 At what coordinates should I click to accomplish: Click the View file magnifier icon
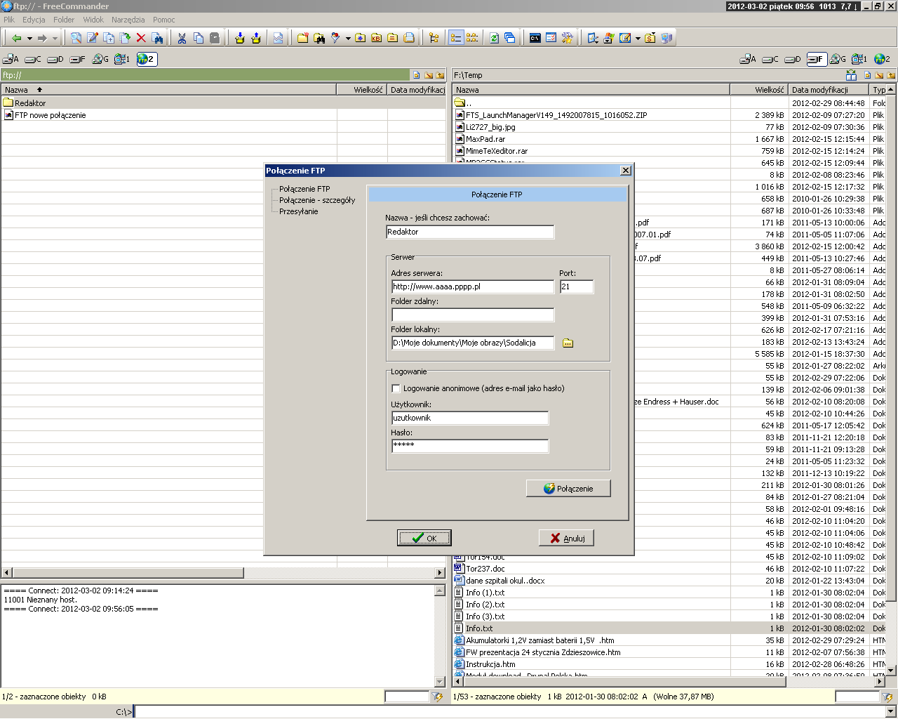tap(76, 38)
